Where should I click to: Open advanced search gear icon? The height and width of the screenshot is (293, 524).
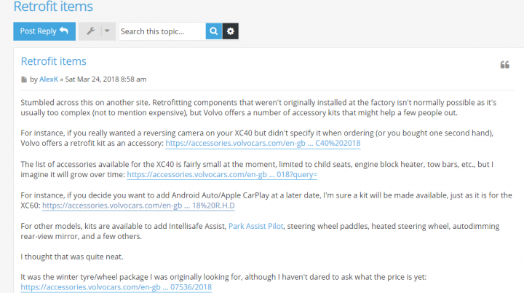click(x=231, y=31)
